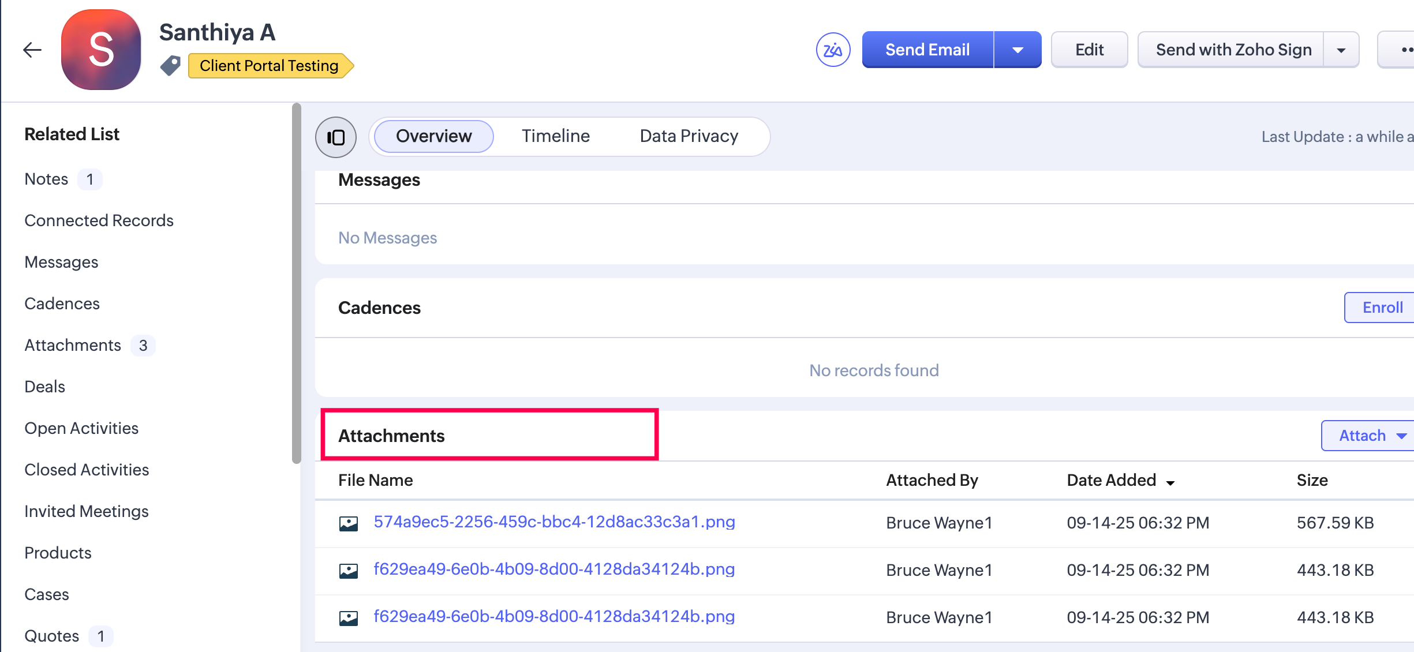
Task: Click the Santhiya A profile avatar
Action: 101,50
